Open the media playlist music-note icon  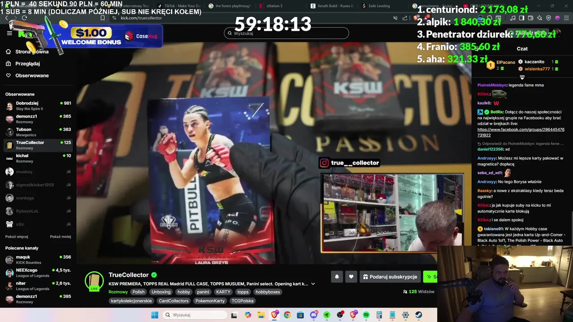tap(513, 18)
